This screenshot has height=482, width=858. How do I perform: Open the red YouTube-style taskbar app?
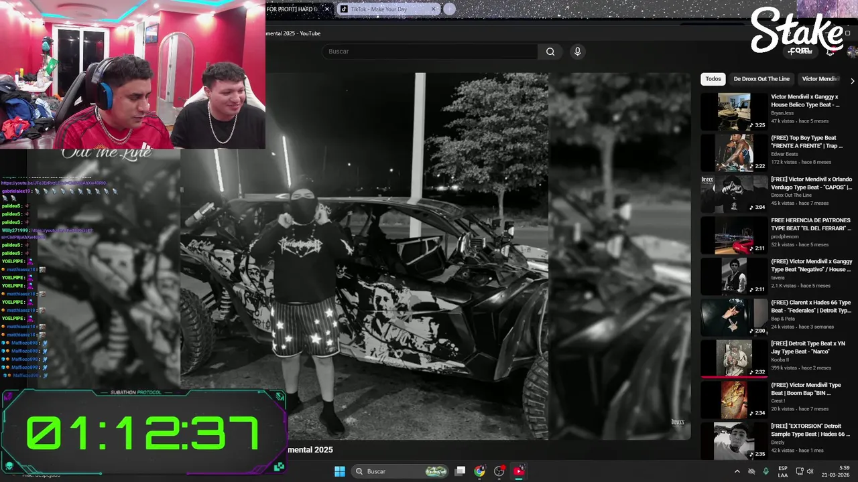click(x=519, y=471)
